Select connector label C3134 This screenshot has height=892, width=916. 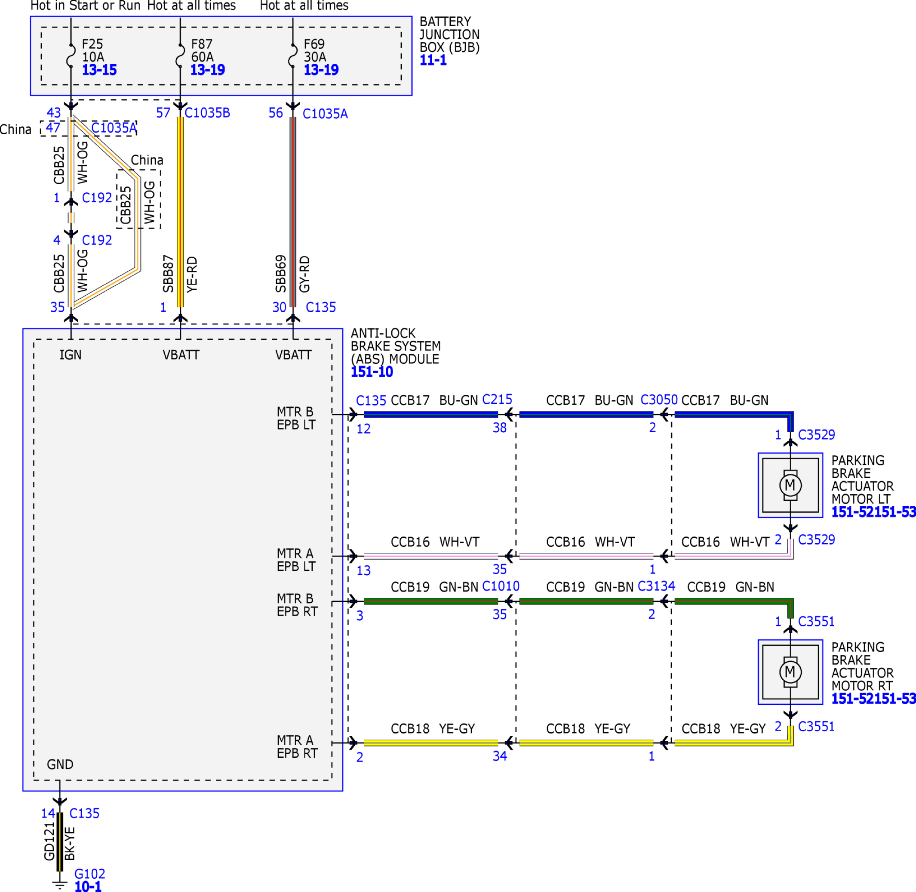point(656,586)
